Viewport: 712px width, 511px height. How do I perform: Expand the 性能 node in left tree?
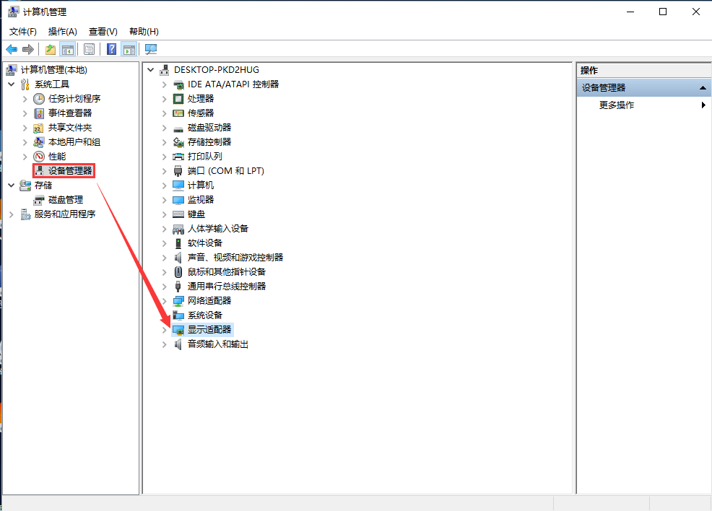pyautogui.click(x=25, y=157)
